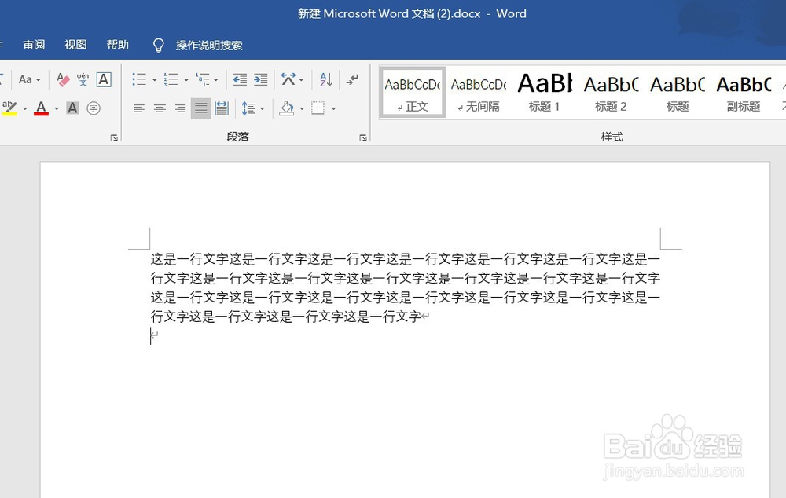Image resolution: width=786 pixels, height=498 pixels.
Task: Toggle center paragraph alignment
Action: click(x=160, y=108)
